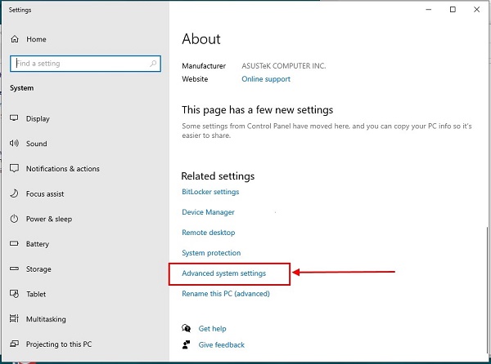Click the Multitasking icon
The image size is (491, 364).
point(14,318)
